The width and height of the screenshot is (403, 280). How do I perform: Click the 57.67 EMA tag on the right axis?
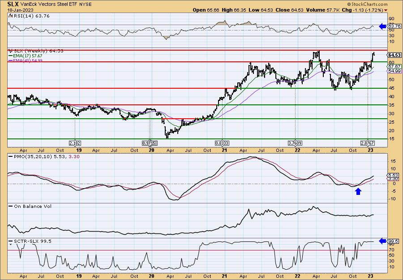click(394, 66)
